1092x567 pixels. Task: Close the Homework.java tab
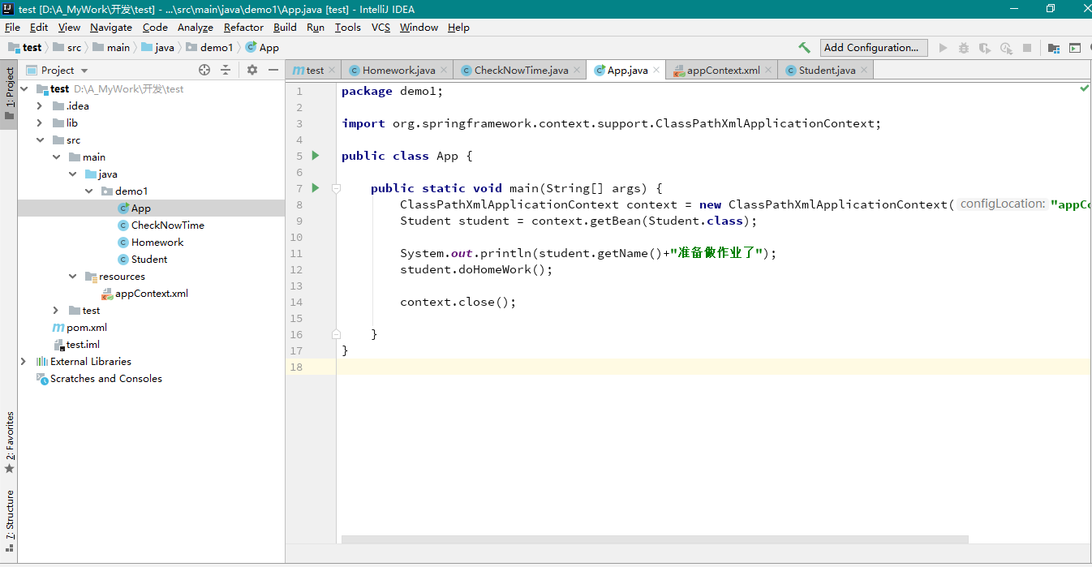[x=444, y=71]
